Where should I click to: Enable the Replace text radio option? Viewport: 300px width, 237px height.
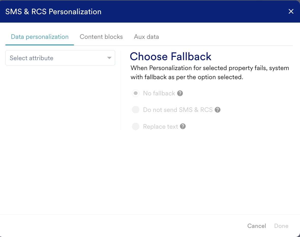coord(136,126)
